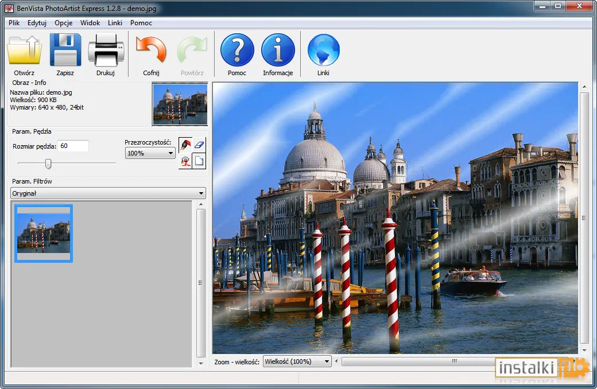Open the Plik menu

click(14, 23)
